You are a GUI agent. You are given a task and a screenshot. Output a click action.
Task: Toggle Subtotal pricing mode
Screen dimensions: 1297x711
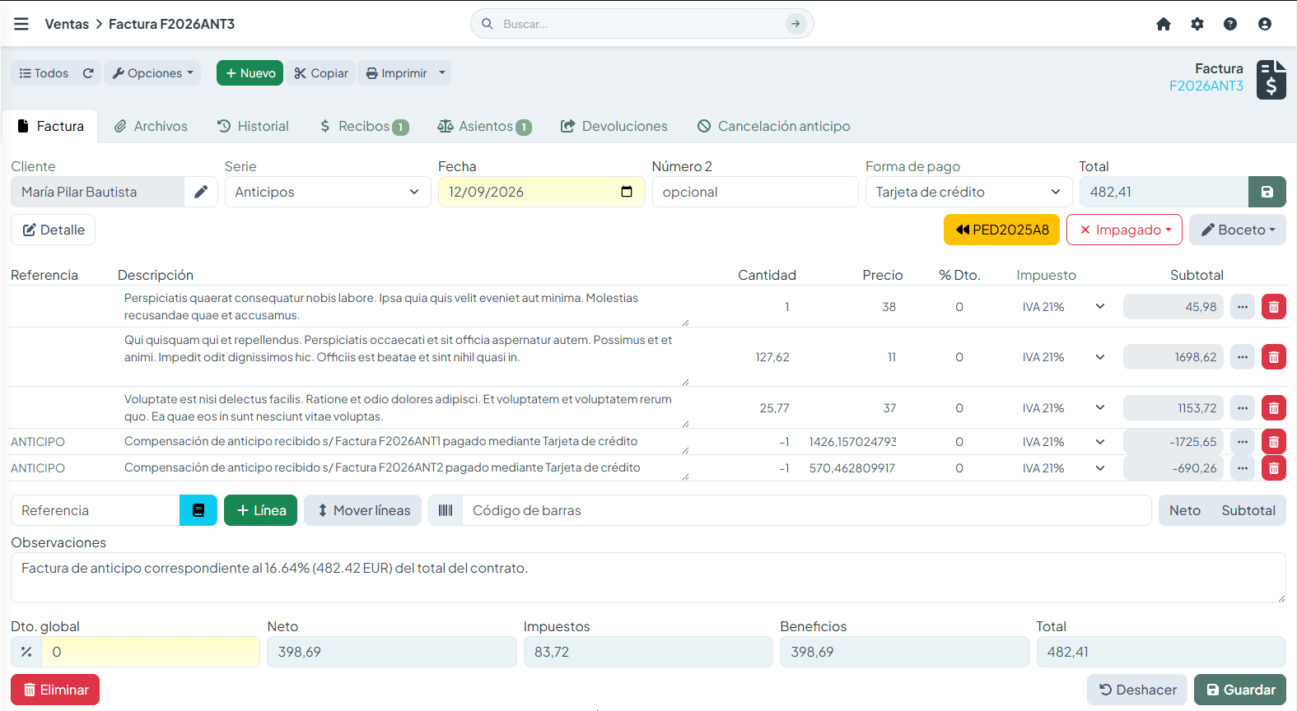tap(1248, 510)
